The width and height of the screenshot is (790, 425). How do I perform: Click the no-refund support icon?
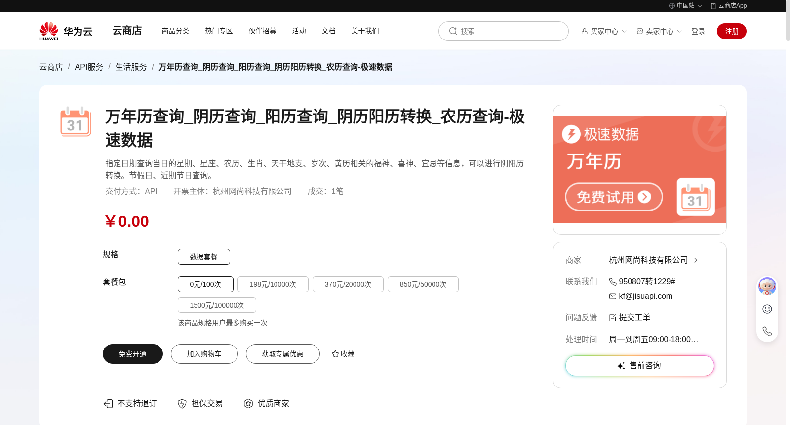[108, 404]
